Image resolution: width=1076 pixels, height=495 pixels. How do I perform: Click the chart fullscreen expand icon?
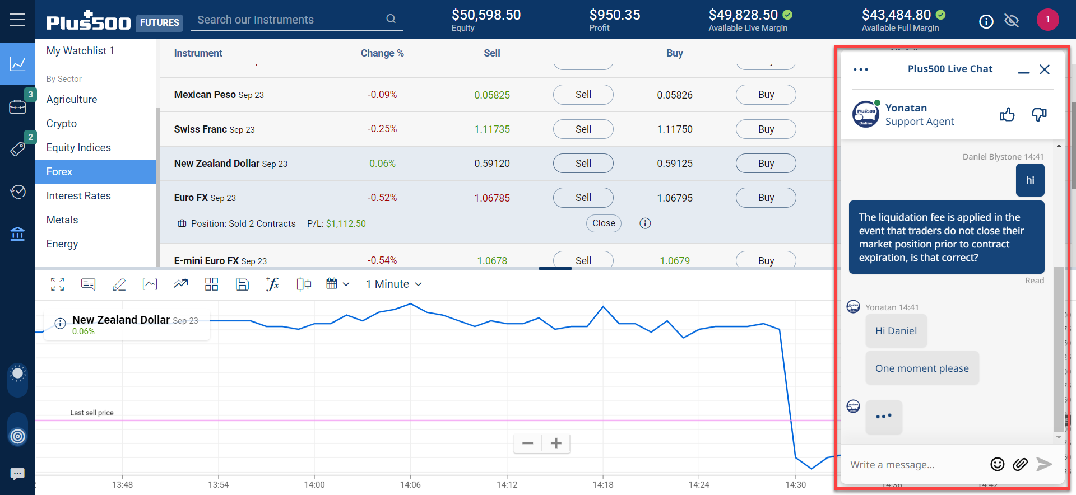(57, 284)
